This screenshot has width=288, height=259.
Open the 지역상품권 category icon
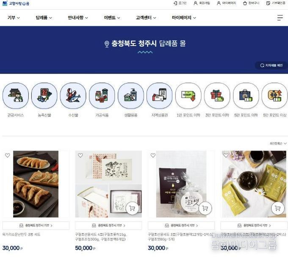pyautogui.click(x=159, y=96)
